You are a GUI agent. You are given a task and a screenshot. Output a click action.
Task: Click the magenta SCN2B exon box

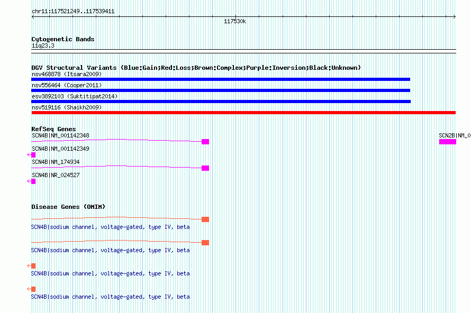tap(448, 142)
